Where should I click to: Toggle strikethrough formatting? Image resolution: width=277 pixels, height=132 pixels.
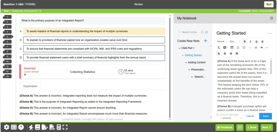(x=262, y=42)
